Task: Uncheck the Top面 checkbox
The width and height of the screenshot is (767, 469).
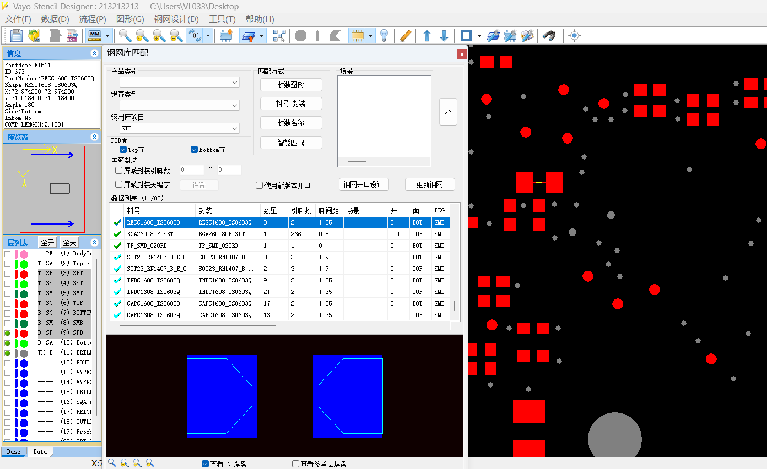Action: [x=123, y=150]
